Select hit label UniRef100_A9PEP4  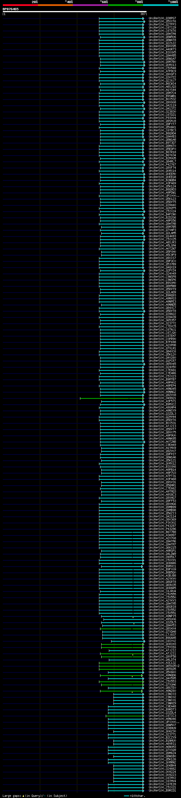click(x=162, y=386)
